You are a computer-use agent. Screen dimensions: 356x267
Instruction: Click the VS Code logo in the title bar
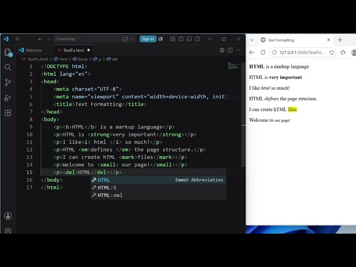pyautogui.click(x=6, y=39)
